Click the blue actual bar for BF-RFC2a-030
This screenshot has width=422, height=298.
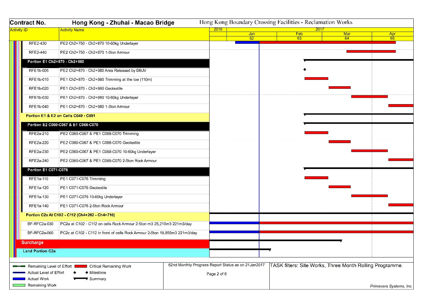(x=234, y=223)
